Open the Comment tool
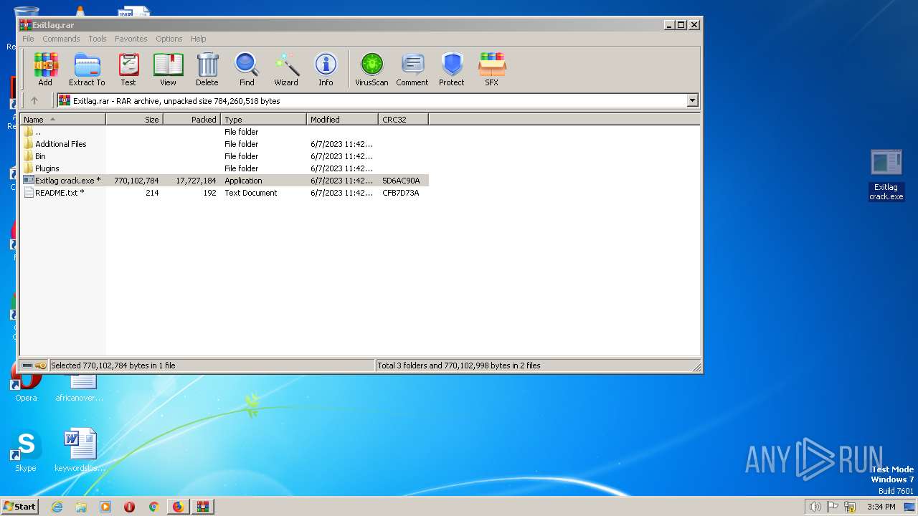Screen dimensions: 918x516 (x=412, y=70)
